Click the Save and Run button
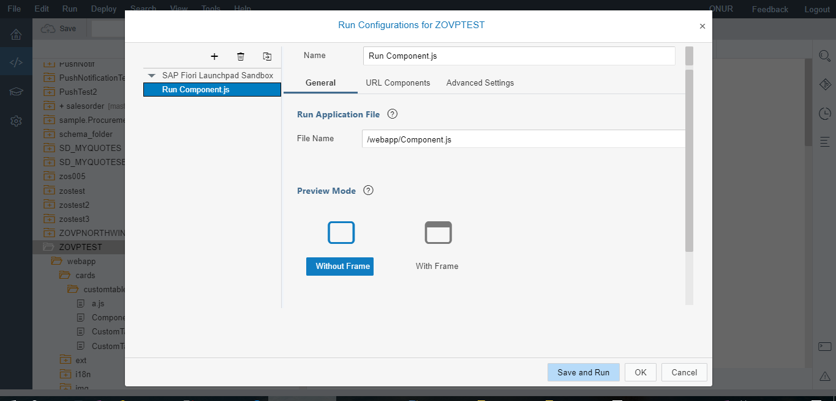This screenshot has height=401, width=836. click(x=584, y=372)
